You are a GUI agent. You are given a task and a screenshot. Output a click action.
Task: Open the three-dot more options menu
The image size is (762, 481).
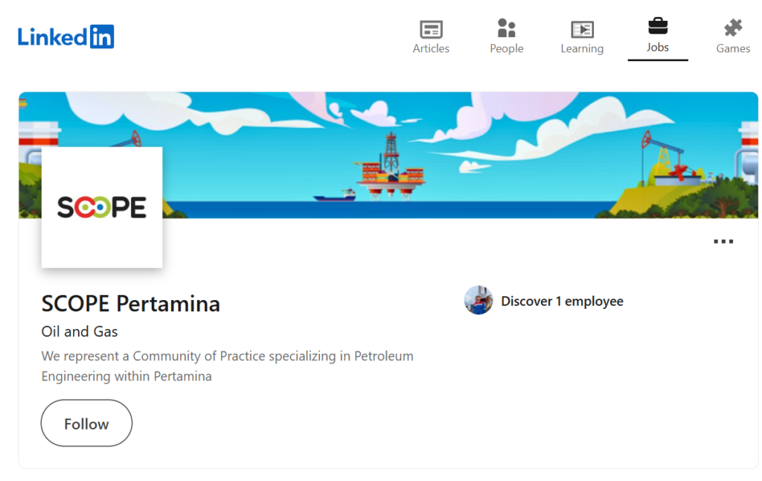click(723, 241)
